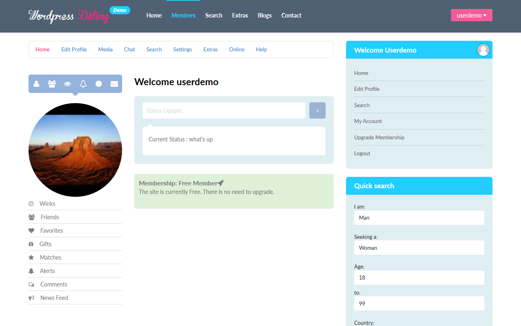The height and width of the screenshot is (326, 521).
Task: Click the people icon beside Friends
Action: (x=31, y=217)
